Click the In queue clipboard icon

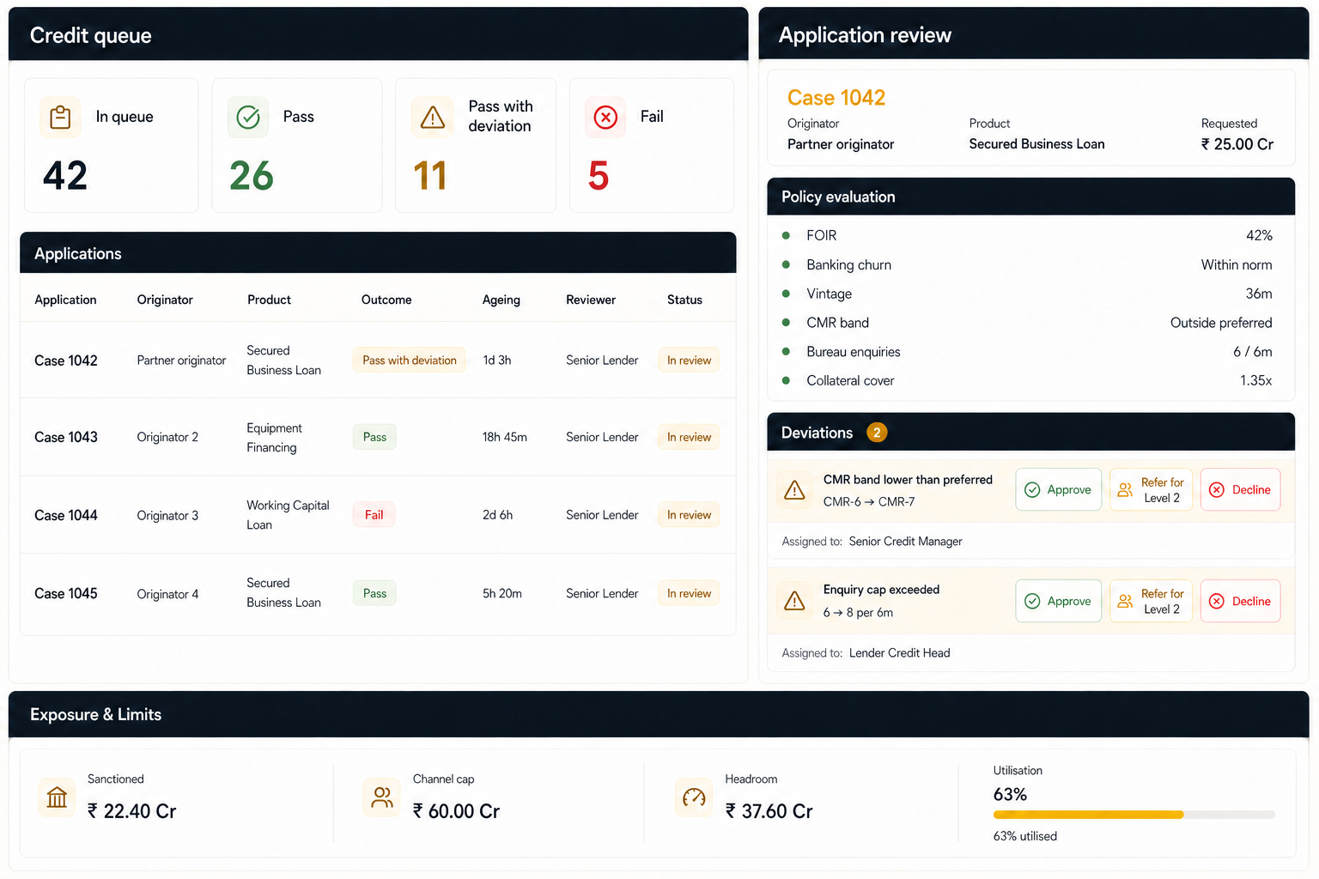[x=60, y=118]
